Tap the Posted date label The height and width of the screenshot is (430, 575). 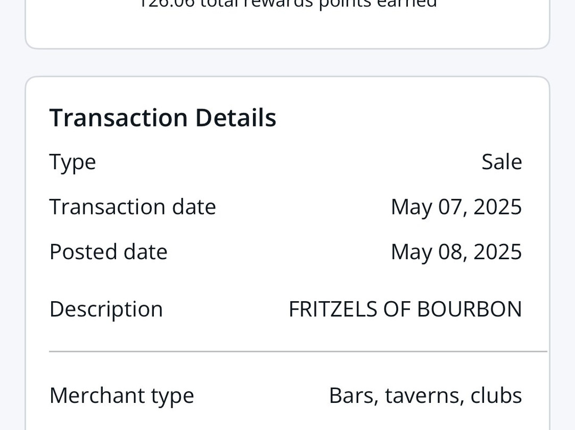tap(108, 252)
